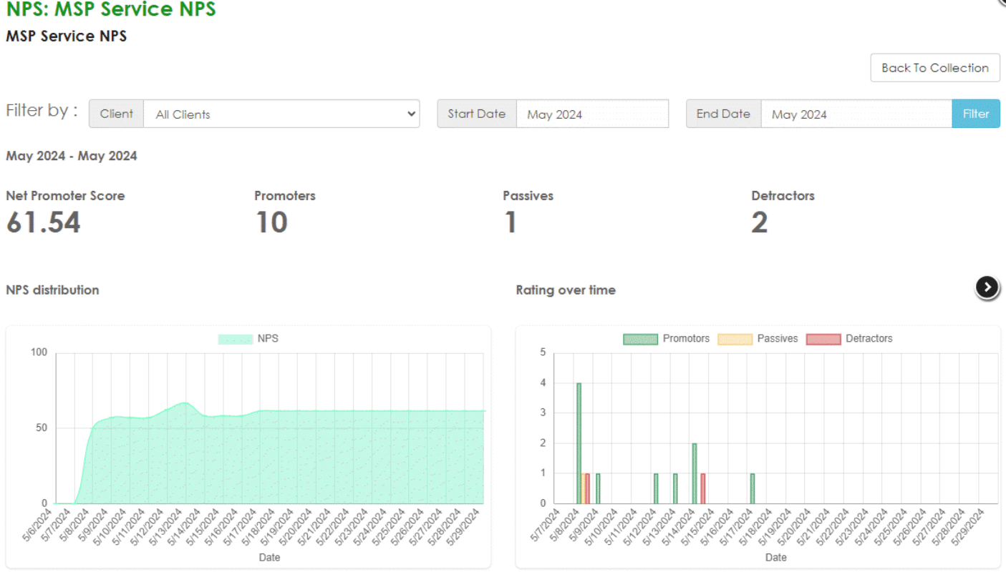
Task: Click the detractor bar on 5/14/2024
Action: (703, 488)
